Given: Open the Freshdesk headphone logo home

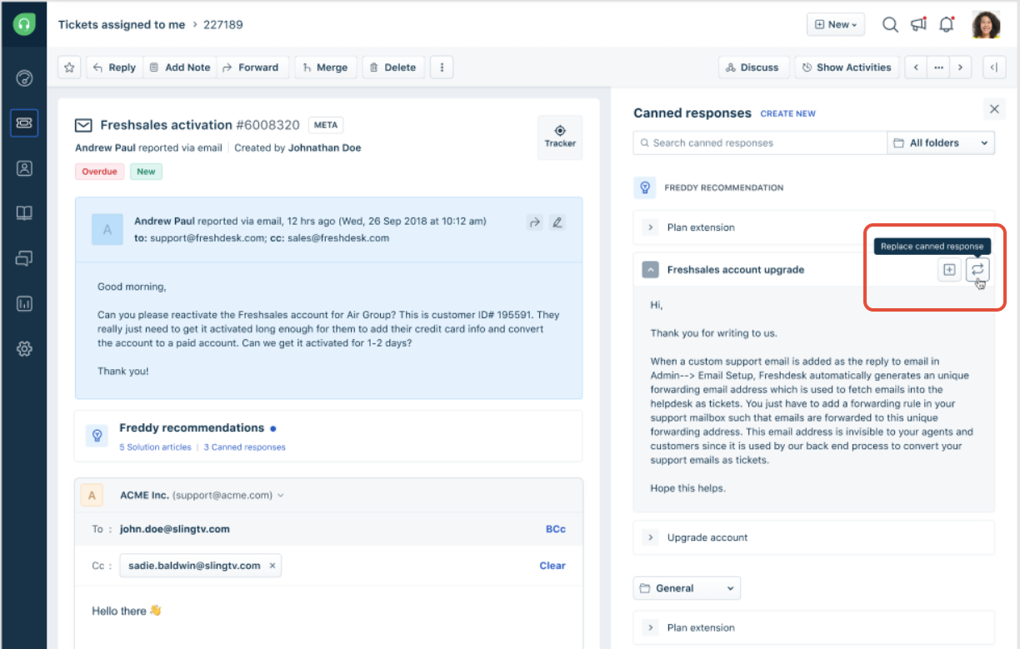Looking at the screenshot, I should tap(23, 24).
